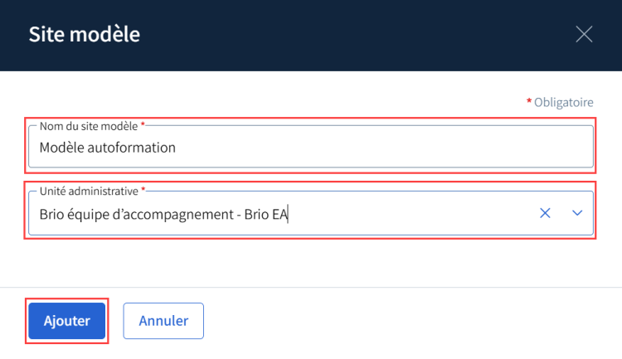Click the Brio équipe d'accompagnement value

click(163, 214)
